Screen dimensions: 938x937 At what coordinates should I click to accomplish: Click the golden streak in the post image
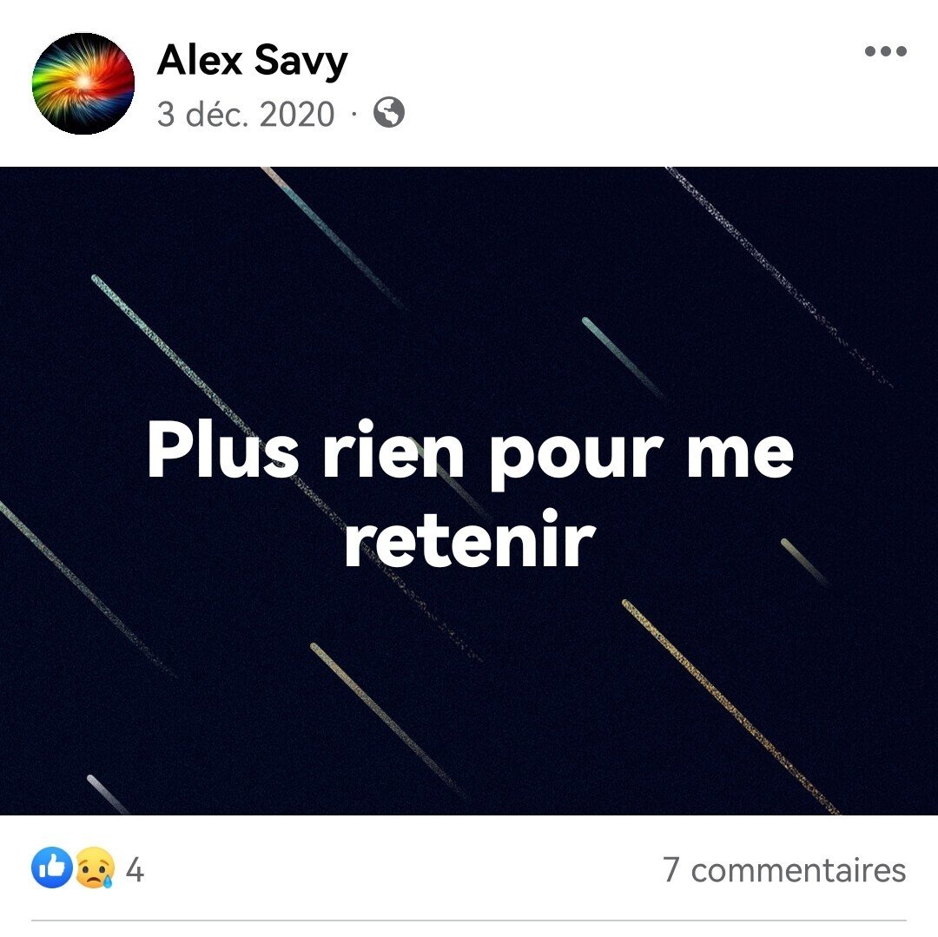[731, 707]
